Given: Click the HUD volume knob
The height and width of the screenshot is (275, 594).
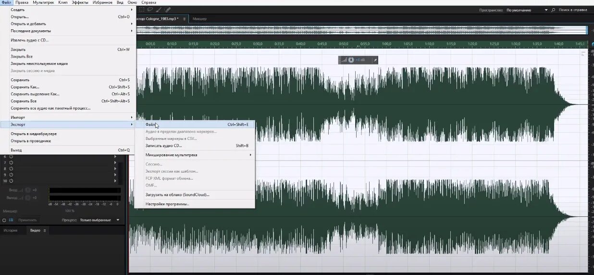Looking at the screenshot, I should click(351, 60).
